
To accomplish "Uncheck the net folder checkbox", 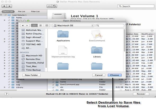I will tap(9, 82).
